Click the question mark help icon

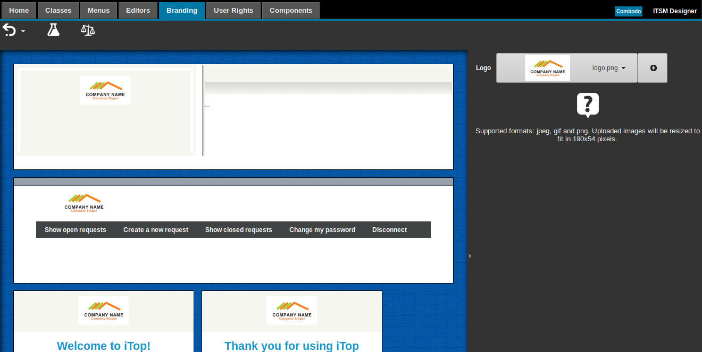coord(588,105)
